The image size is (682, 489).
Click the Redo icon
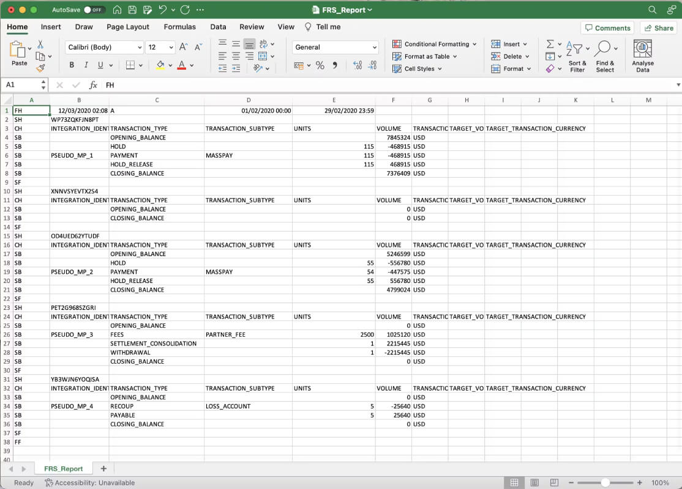[x=185, y=10]
